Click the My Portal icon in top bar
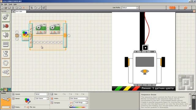The height and width of the screenshot is (110, 196). pyautogui.click(x=185, y=8)
